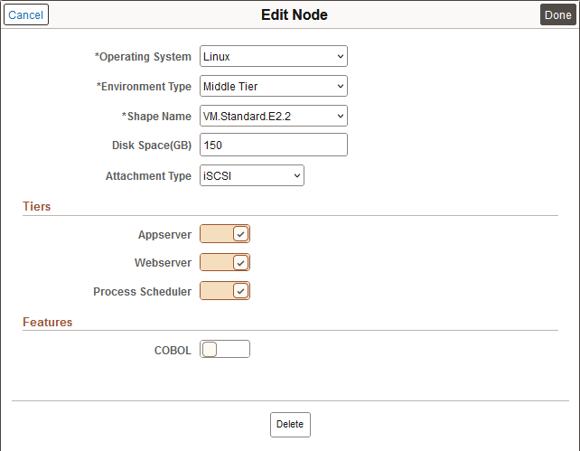Click the Operating System label
The width and height of the screenshot is (580, 451).
coord(143,57)
